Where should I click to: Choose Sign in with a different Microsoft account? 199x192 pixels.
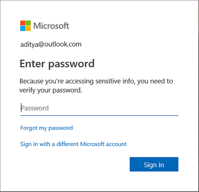73,144
